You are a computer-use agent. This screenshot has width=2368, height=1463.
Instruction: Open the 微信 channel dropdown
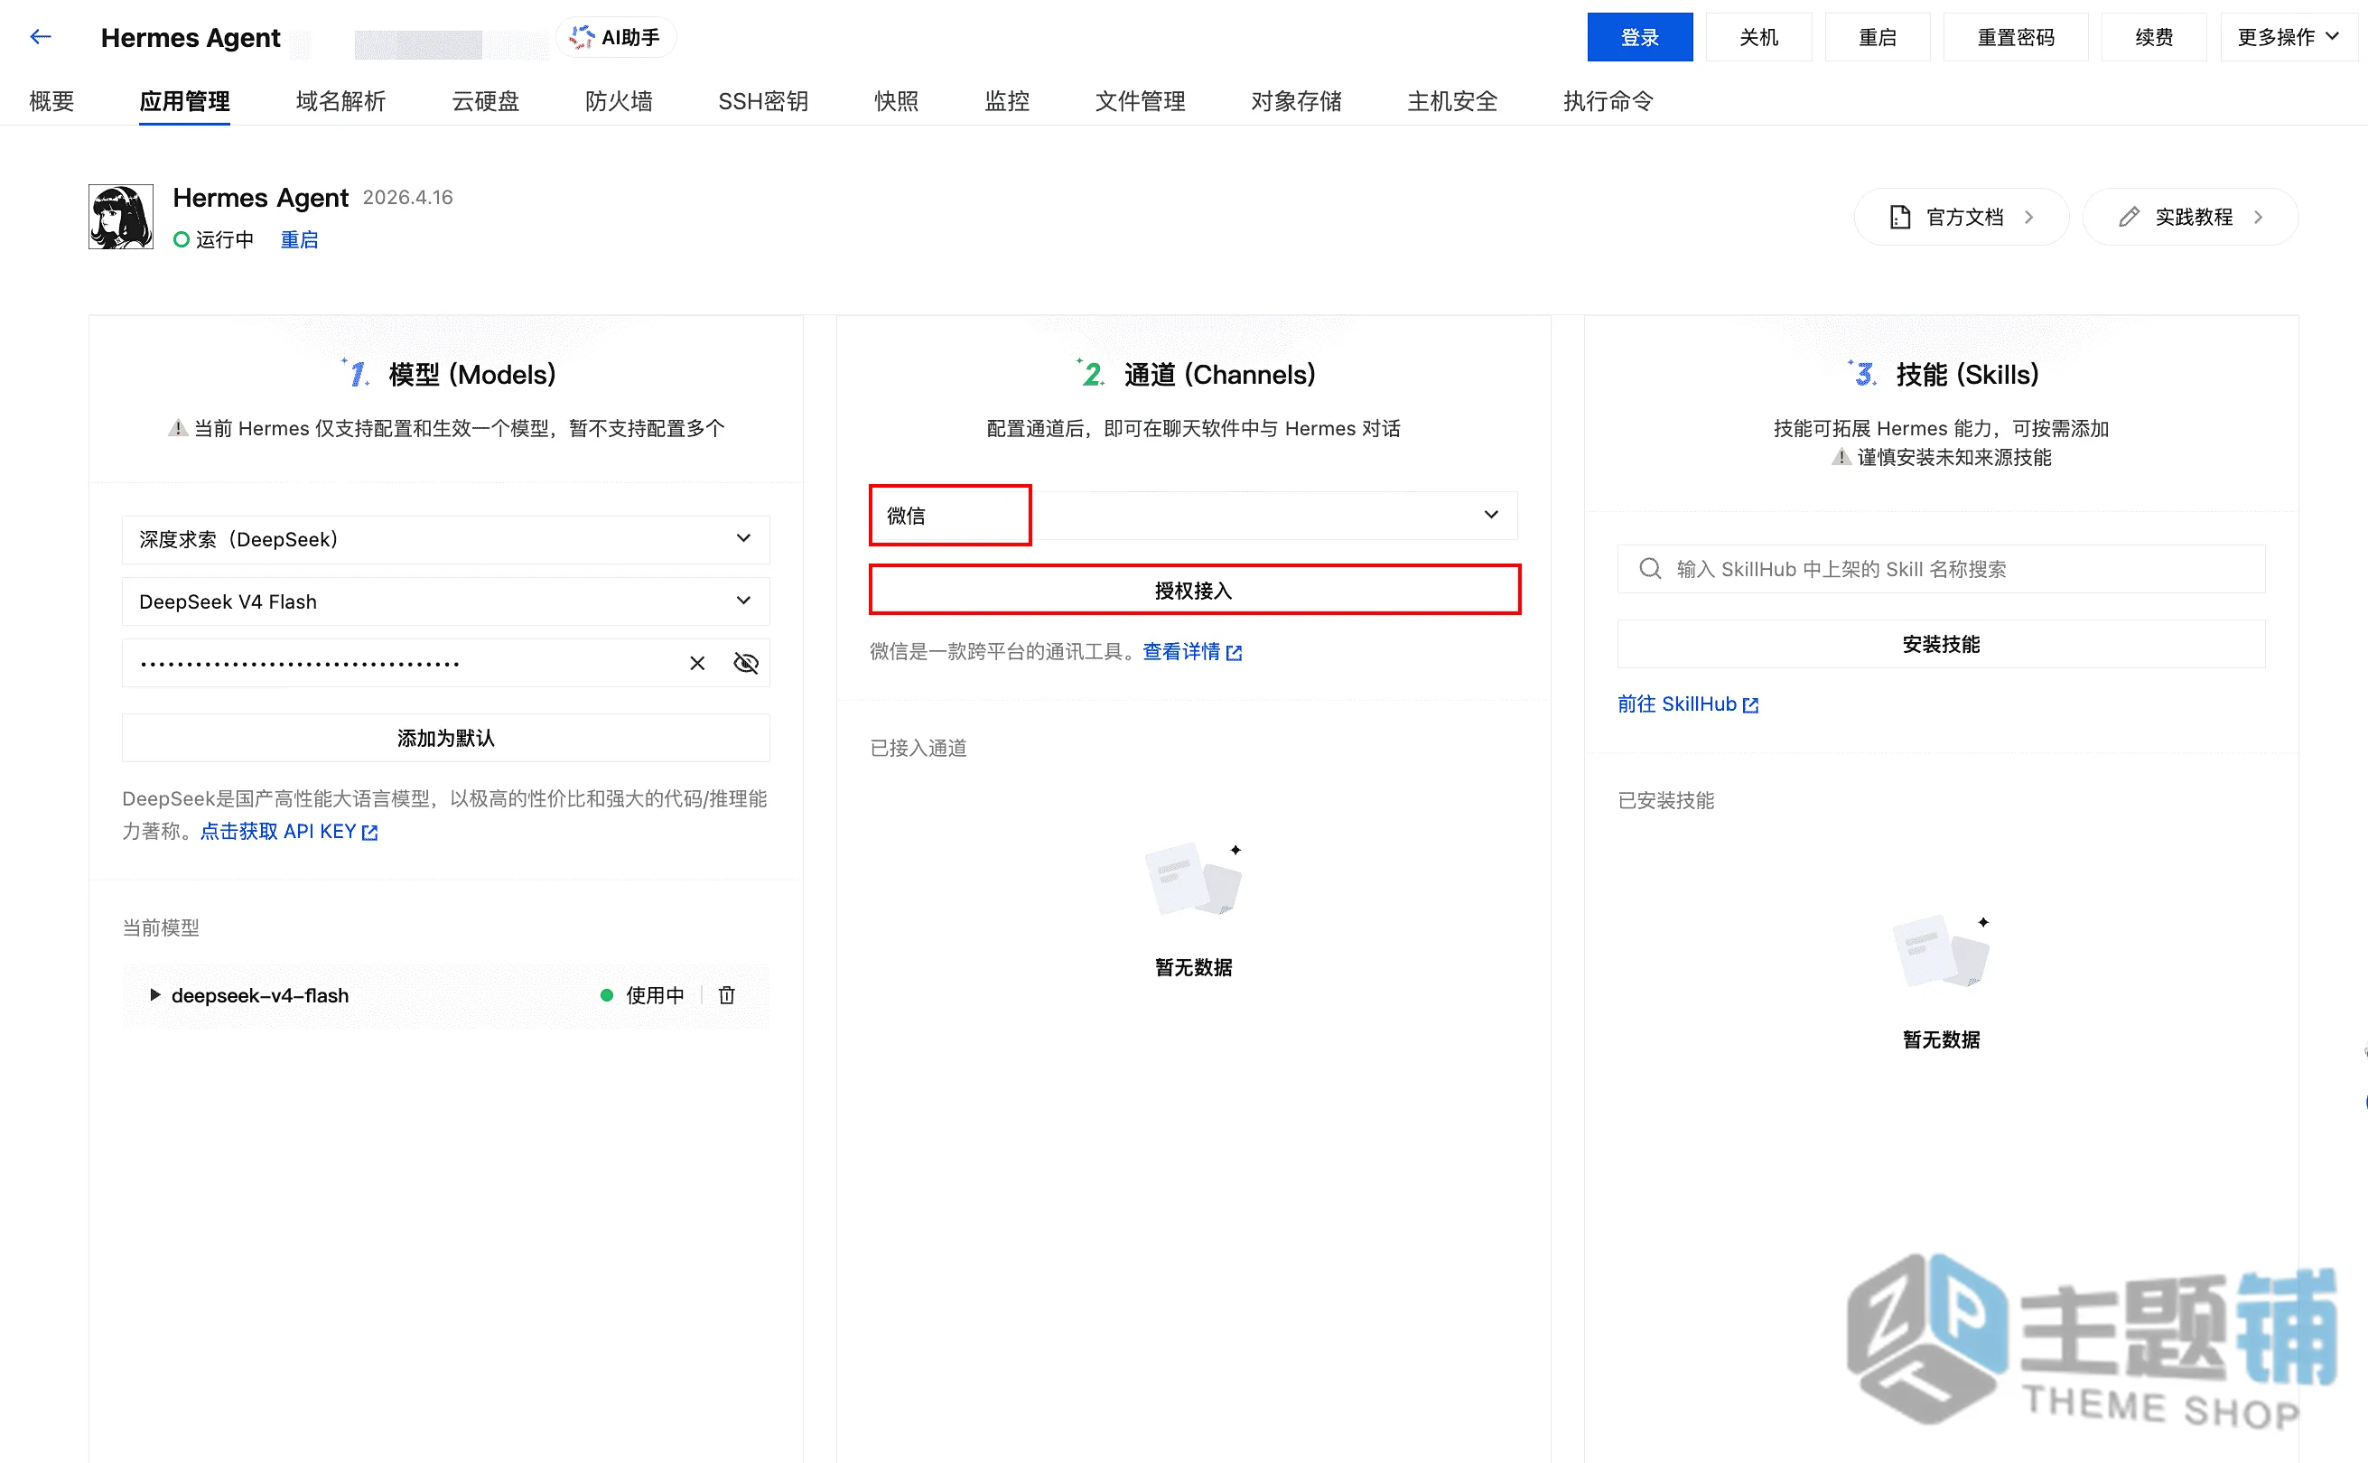coord(1193,515)
